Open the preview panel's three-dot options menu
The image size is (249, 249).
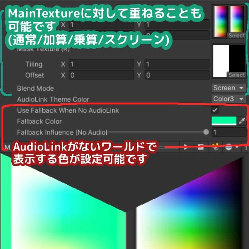(x=246, y=148)
